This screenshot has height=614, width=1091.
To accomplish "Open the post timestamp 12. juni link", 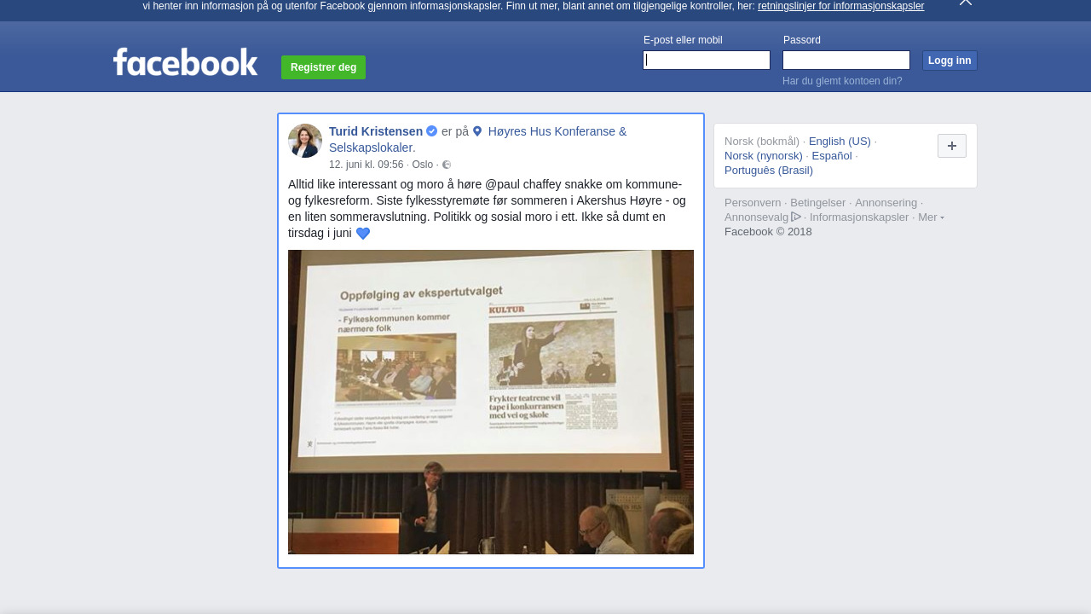I will coord(366,165).
